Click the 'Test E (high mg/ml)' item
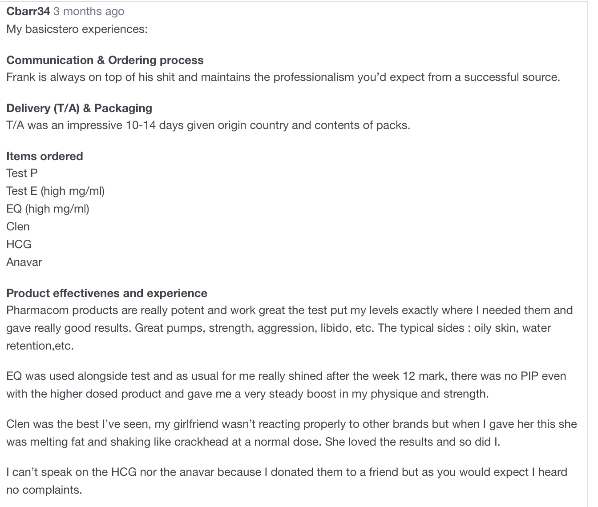 coord(56,191)
